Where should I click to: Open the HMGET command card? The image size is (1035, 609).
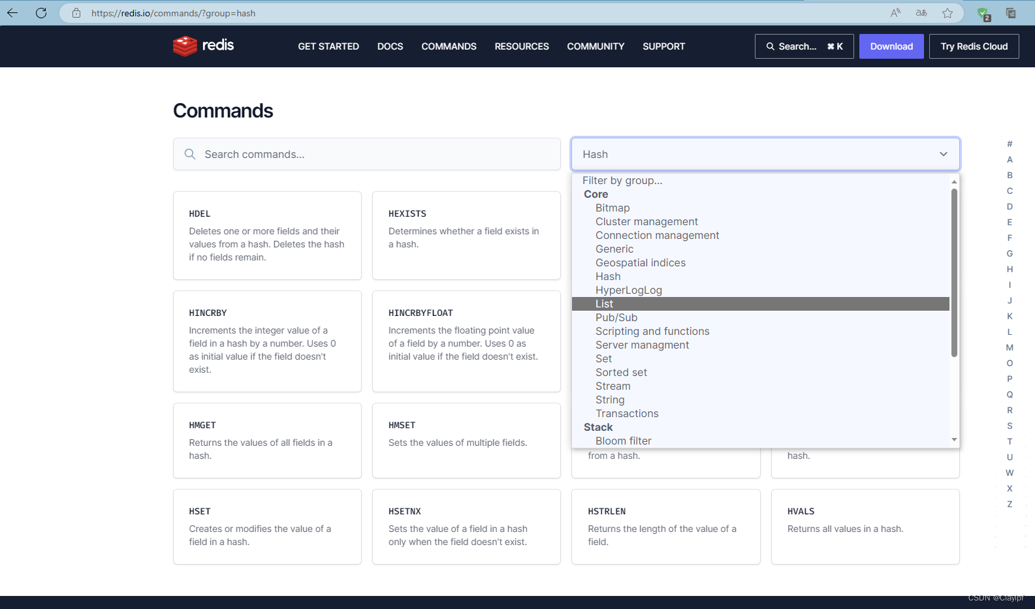pos(267,441)
